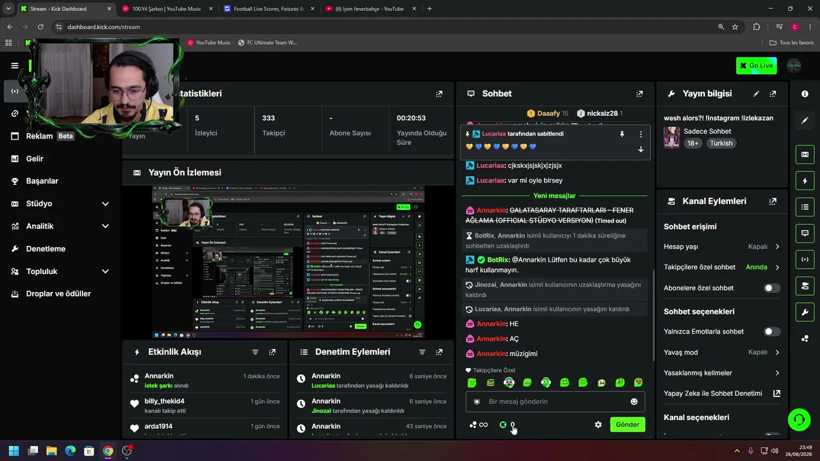820x461 pixels.
Task: Edit stream info with the pencil icon
Action: (x=756, y=93)
